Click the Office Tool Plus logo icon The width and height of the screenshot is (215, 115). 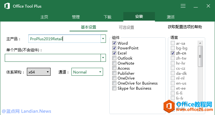pyautogui.click(x=7, y=6)
